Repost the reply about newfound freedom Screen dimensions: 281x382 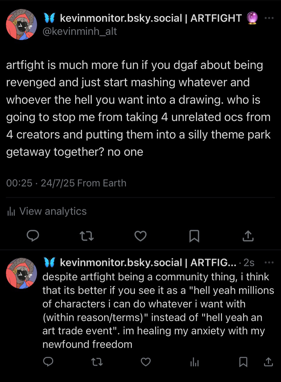[97, 362]
